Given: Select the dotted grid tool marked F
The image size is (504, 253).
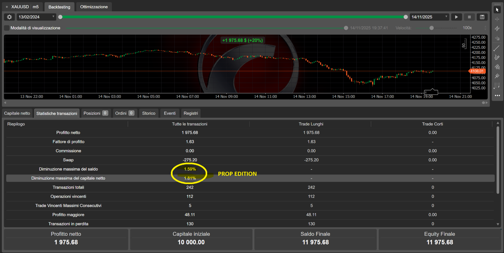Looking at the screenshot, I should [497, 85].
